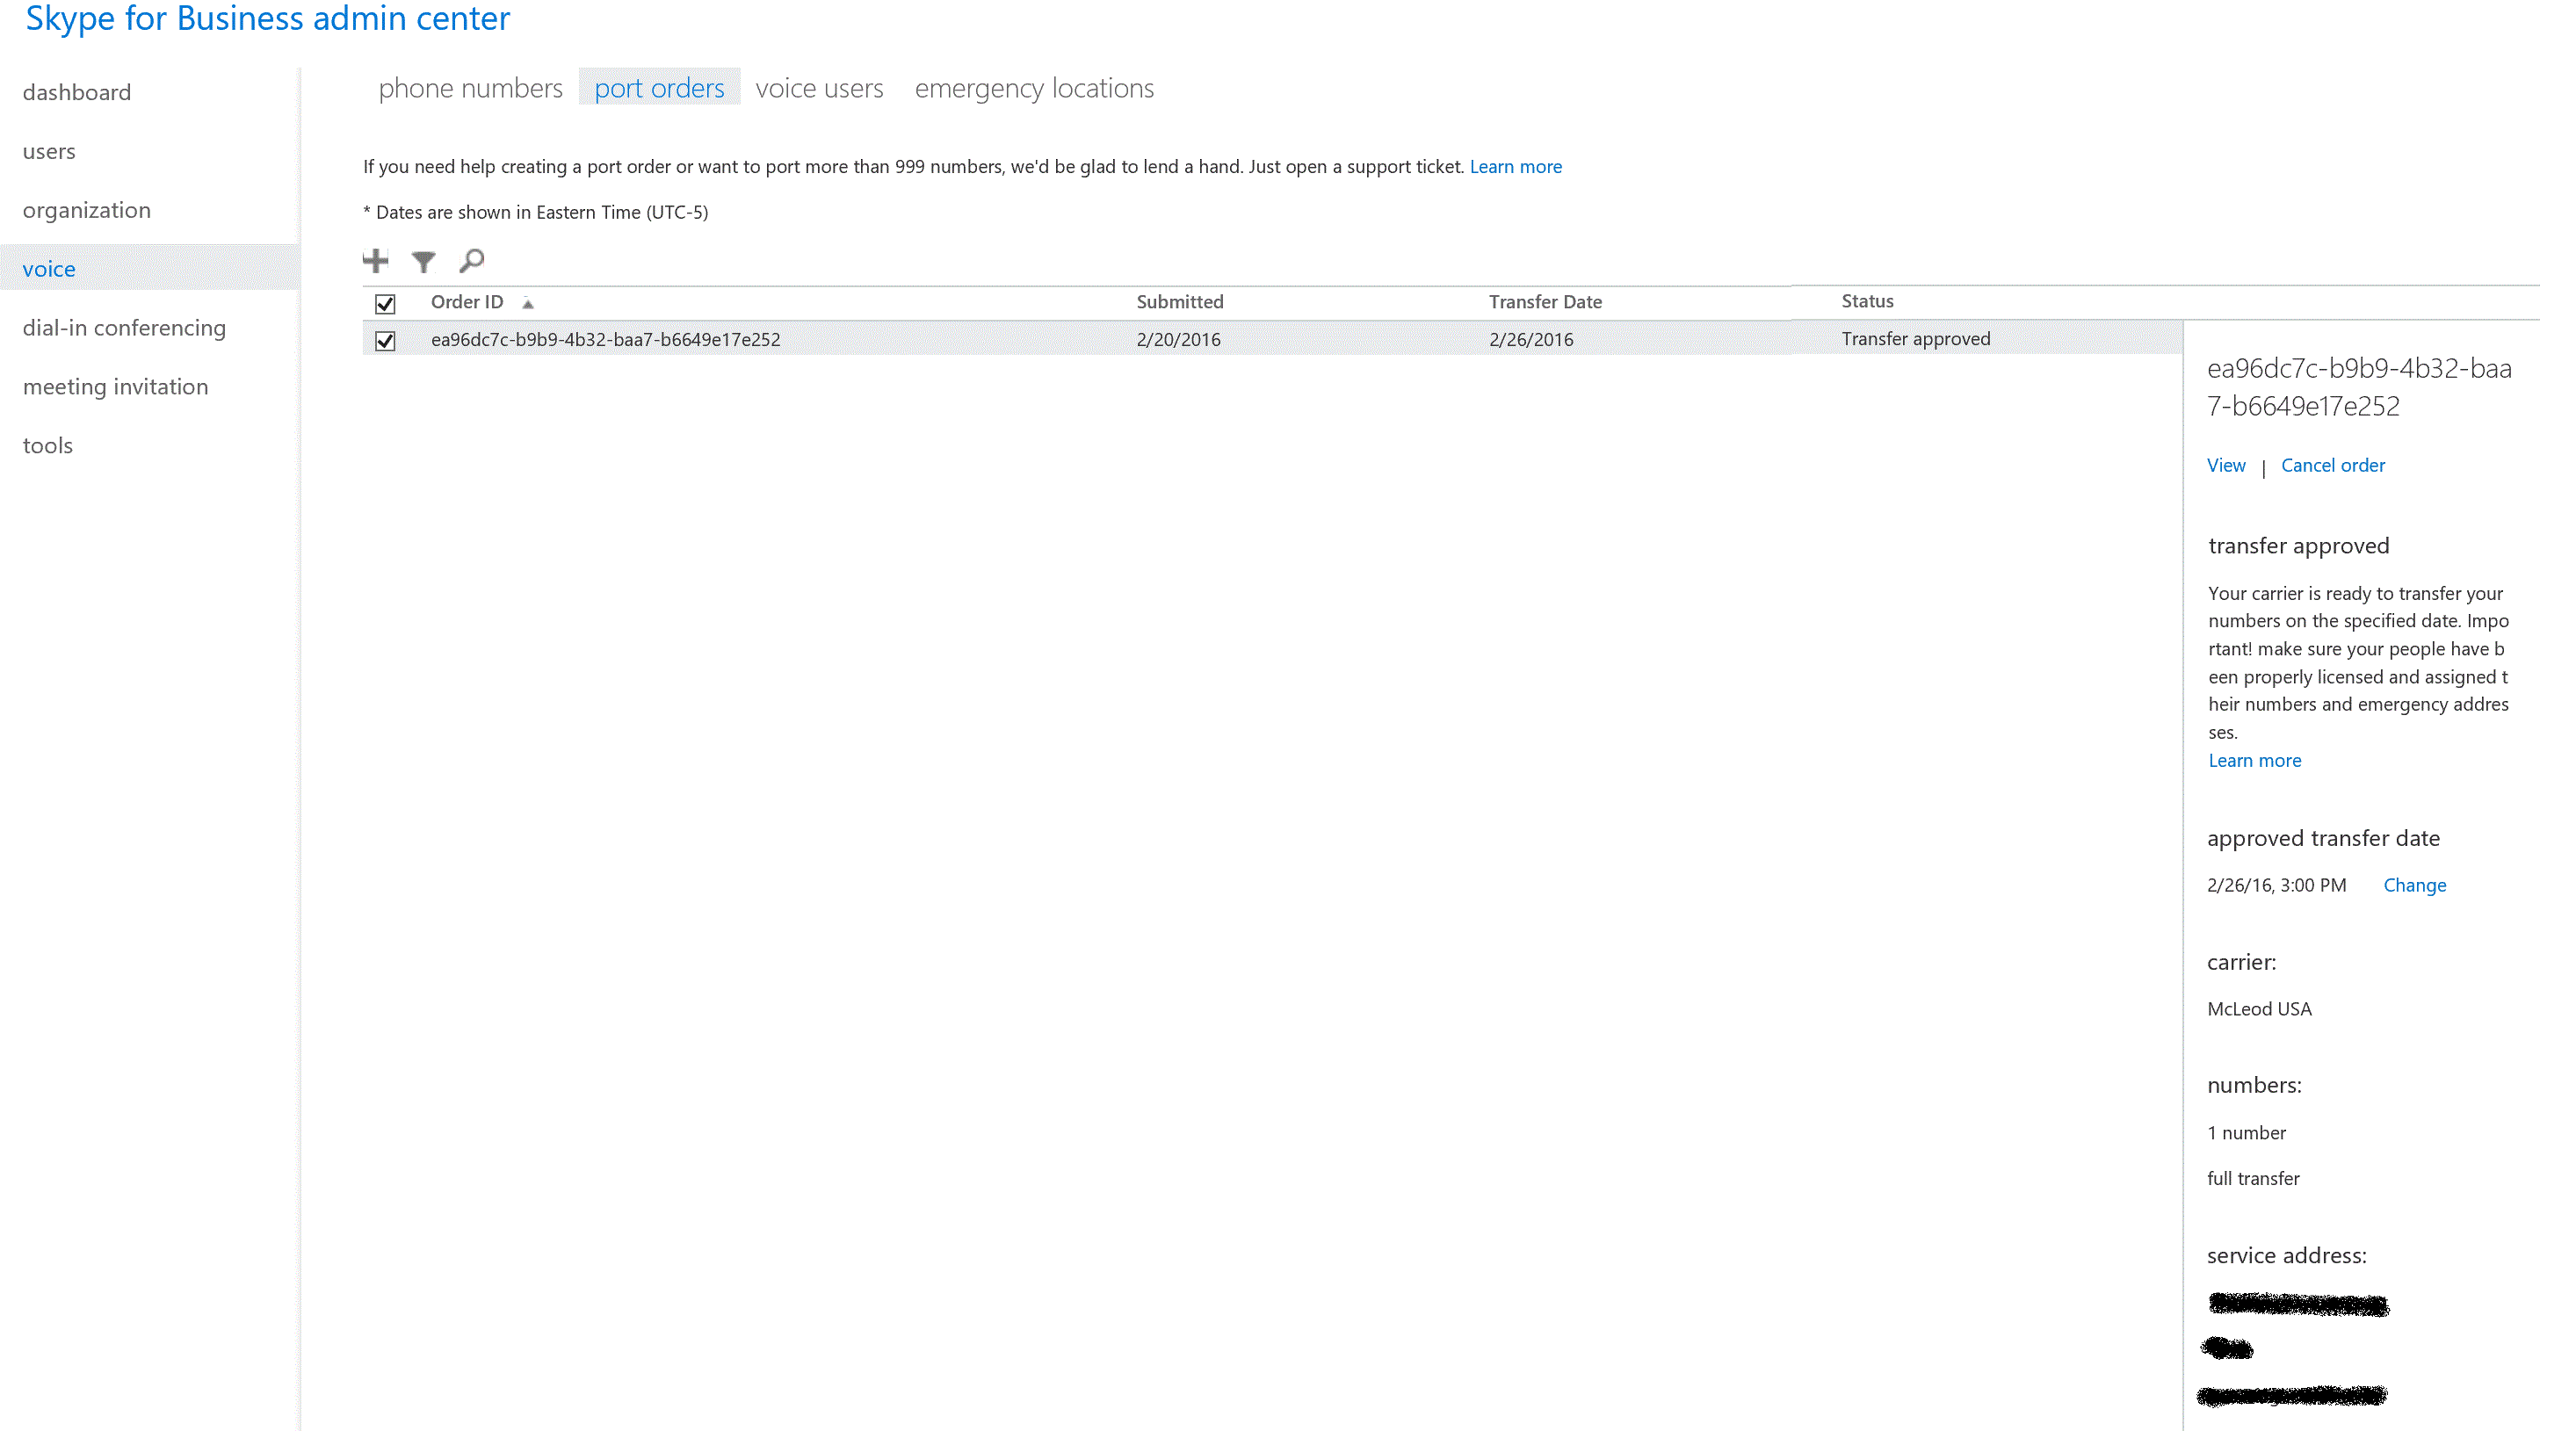
Task: Click the View link for the order
Action: click(x=2224, y=464)
